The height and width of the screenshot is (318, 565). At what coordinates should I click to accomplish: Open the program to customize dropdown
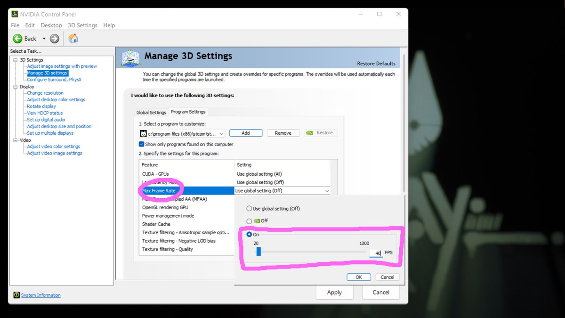[182, 133]
